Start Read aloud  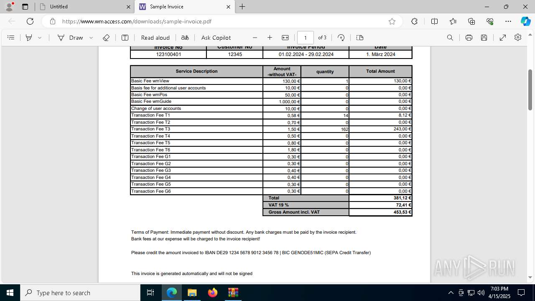click(x=155, y=38)
